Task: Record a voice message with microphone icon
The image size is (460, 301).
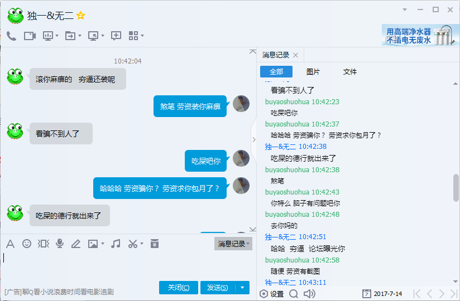Action: [x=60, y=244]
